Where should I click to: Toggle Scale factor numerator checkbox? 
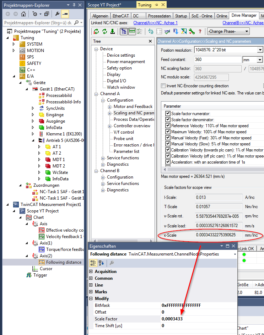click(x=168, y=113)
